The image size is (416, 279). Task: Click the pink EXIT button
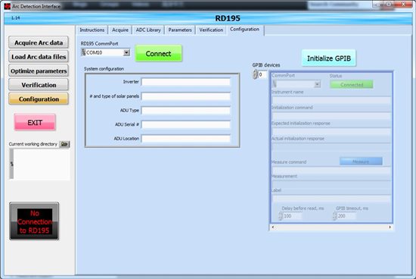click(x=35, y=122)
